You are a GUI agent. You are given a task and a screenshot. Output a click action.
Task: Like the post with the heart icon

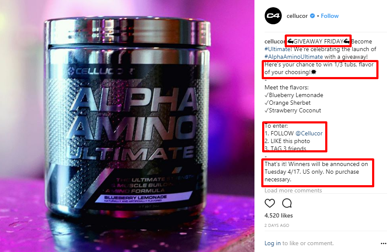click(270, 203)
